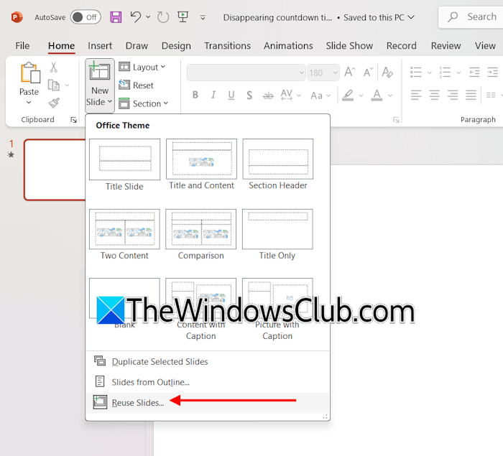503x456 pixels.
Task: Click the Search box in title bar
Action: pyautogui.click(x=471, y=17)
